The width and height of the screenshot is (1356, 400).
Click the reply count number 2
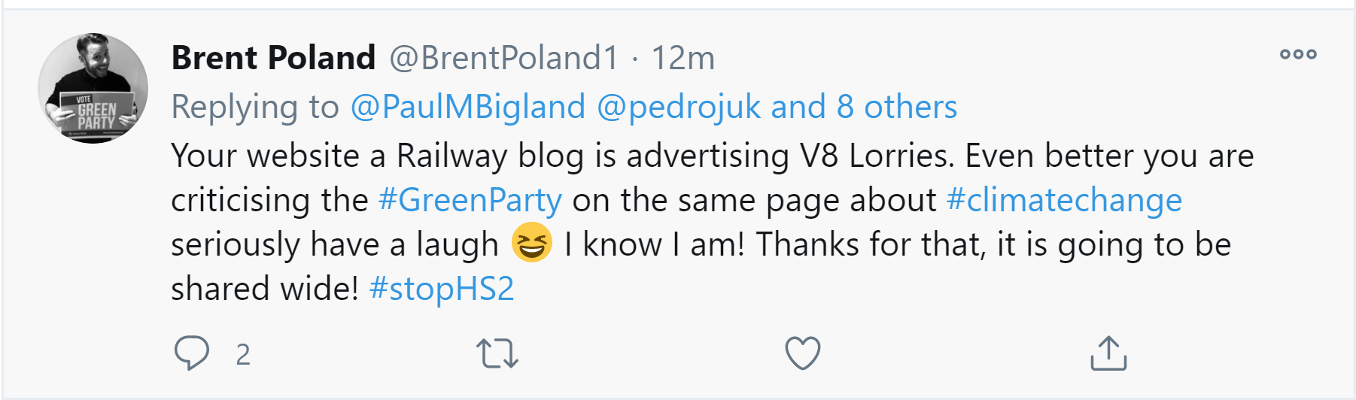tap(242, 354)
